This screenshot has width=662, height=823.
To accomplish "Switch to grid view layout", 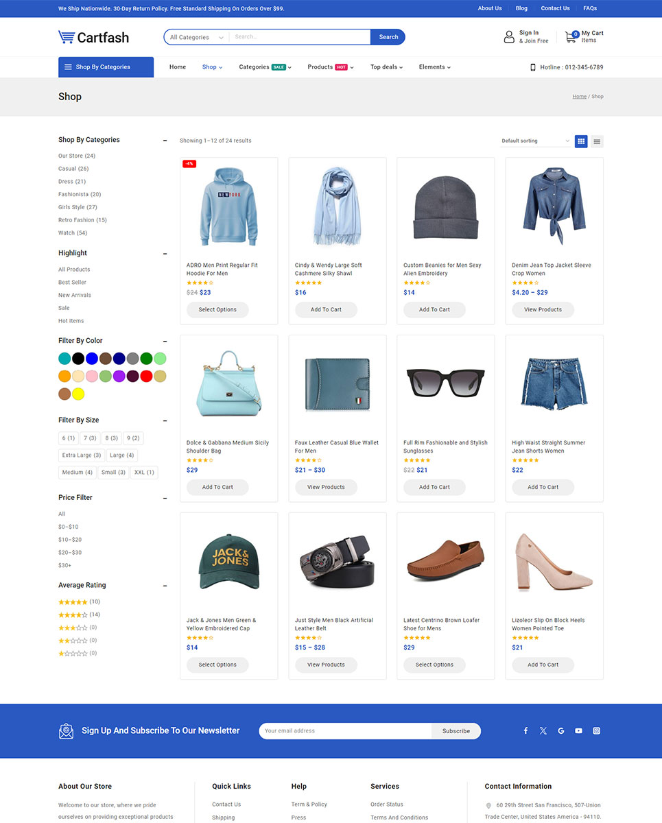I will pyautogui.click(x=581, y=141).
